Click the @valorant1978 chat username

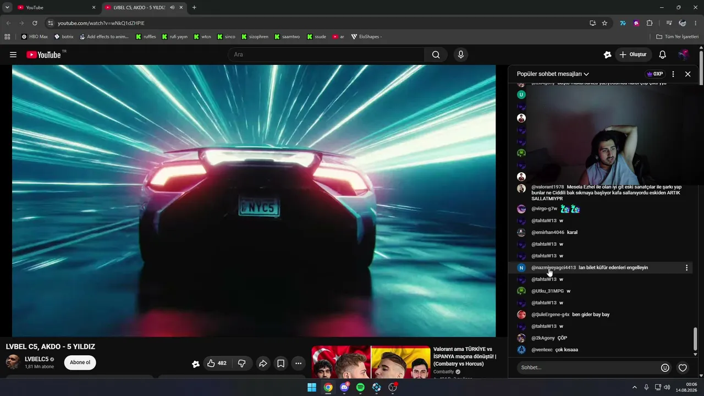point(547,187)
